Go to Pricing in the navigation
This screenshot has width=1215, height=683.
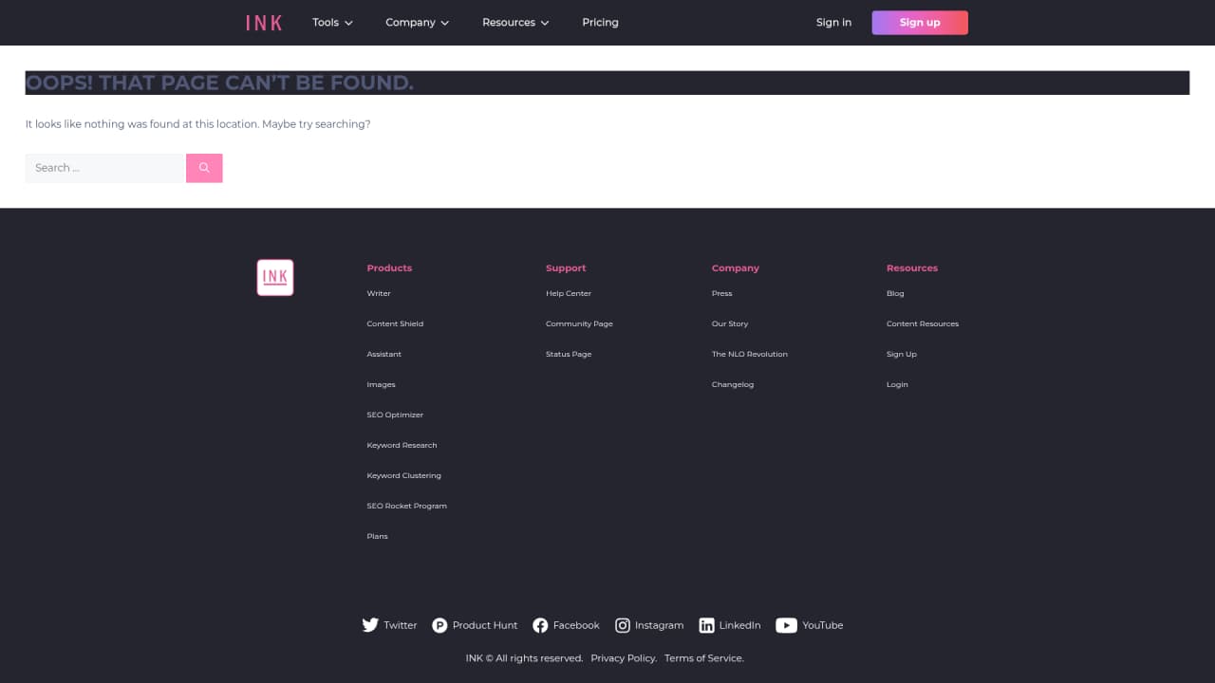600,23
